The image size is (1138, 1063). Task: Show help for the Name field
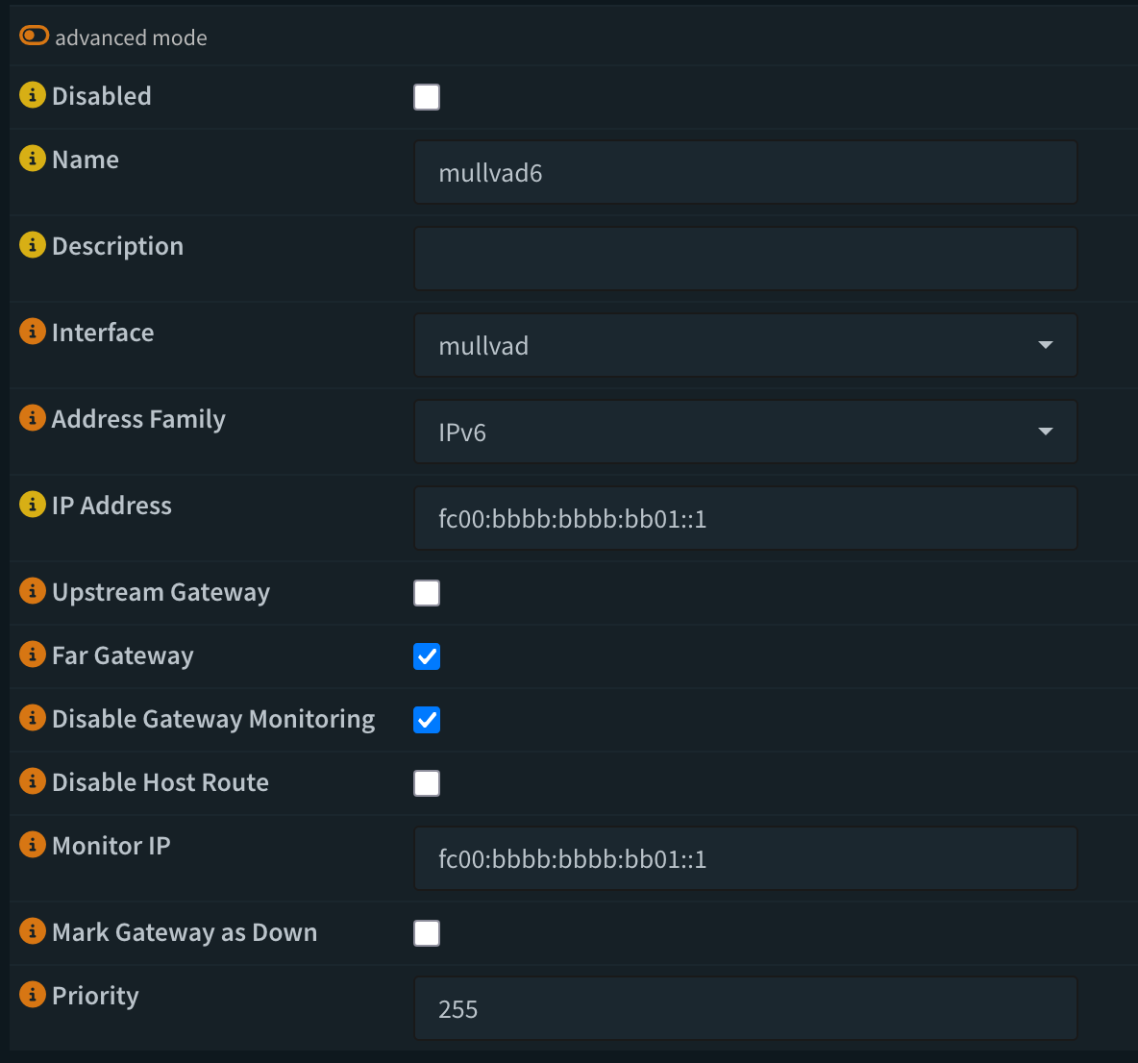(33, 159)
